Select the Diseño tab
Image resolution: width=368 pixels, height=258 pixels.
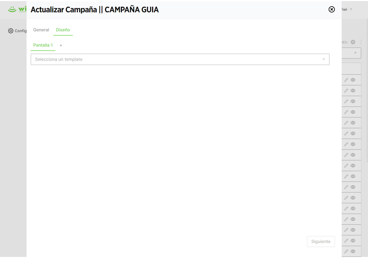pyautogui.click(x=63, y=30)
